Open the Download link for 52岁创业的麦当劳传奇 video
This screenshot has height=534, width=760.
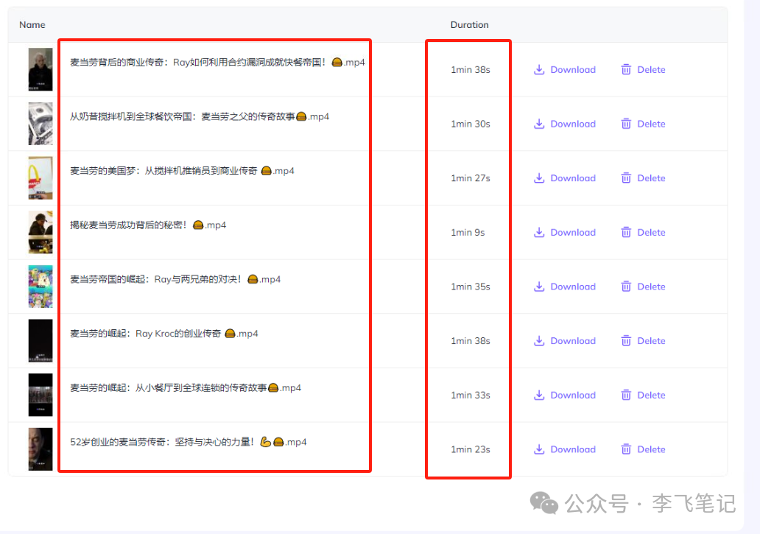point(572,449)
